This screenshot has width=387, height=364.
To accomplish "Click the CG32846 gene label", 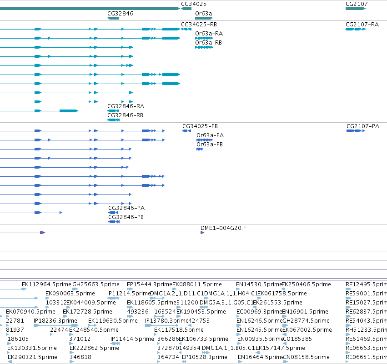I will coord(120,13).
